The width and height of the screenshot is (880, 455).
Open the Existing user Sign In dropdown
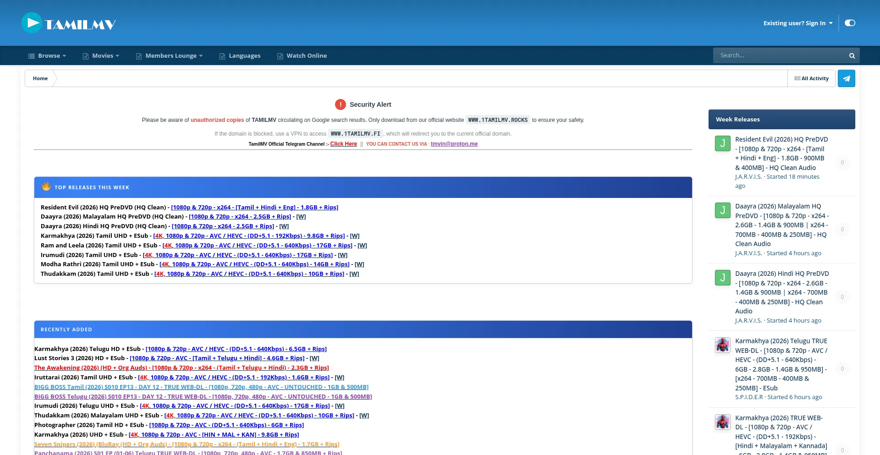click(x=798, y=23)
